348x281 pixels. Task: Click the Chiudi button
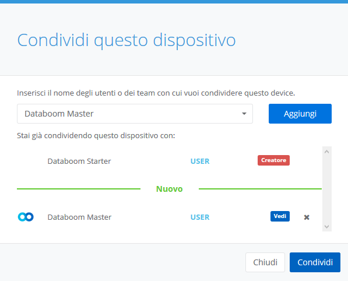(x=265, y=262)
